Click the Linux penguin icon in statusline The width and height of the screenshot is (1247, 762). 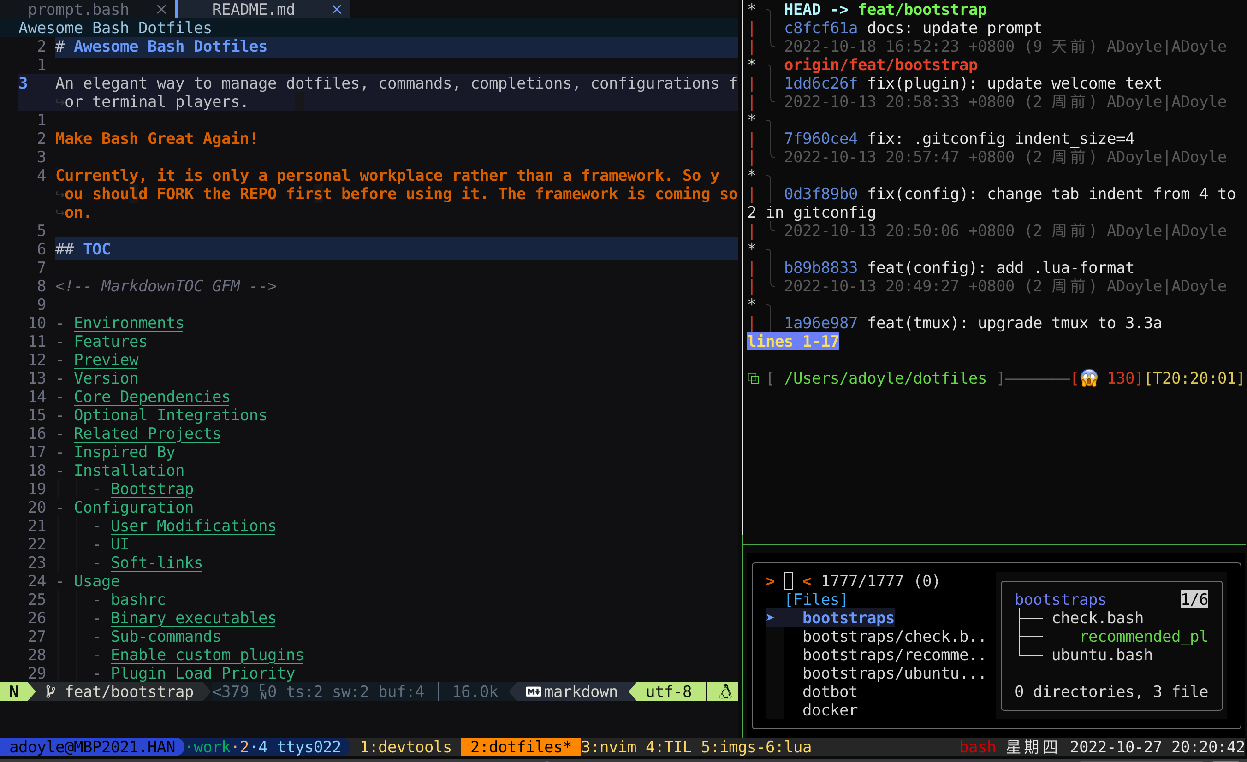coord(725,691)
